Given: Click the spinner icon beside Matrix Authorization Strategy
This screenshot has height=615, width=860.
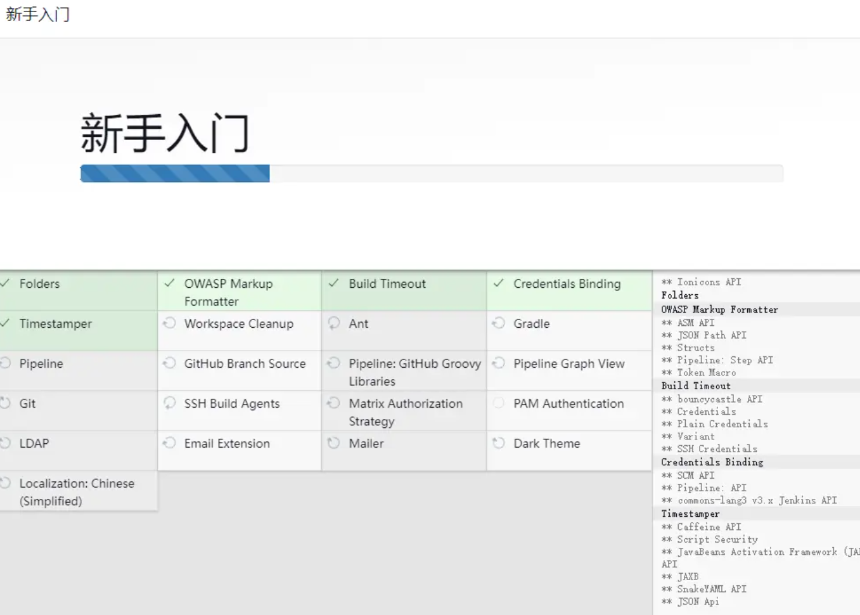Looking at the screenshot, I should click(x=333, y=403).
